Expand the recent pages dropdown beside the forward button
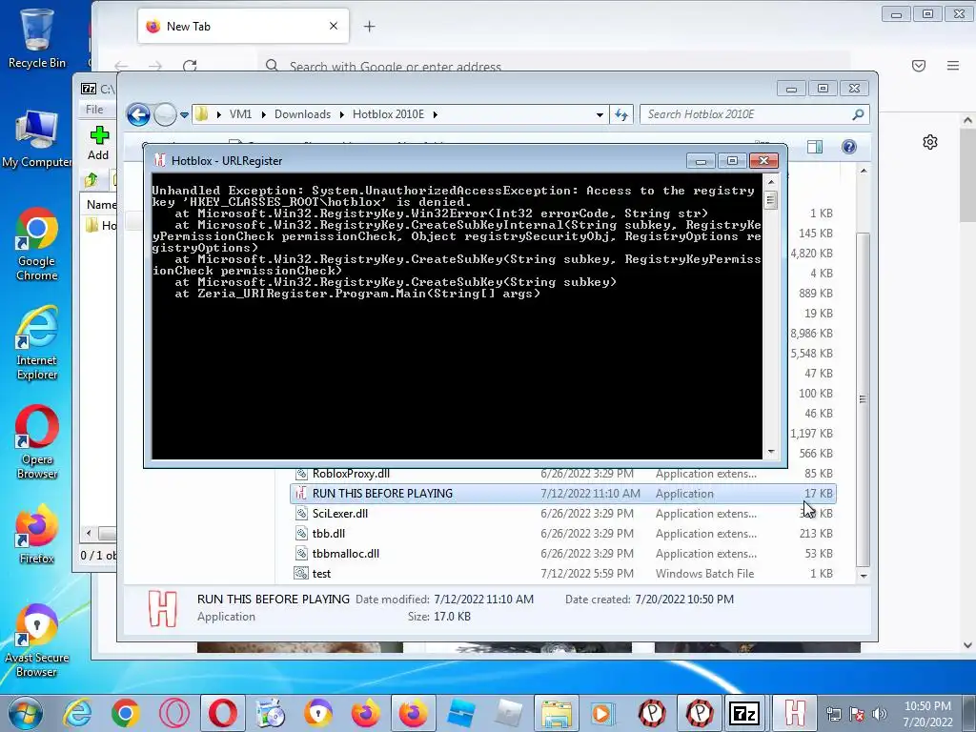976x732 pixels. click(184, 115)
